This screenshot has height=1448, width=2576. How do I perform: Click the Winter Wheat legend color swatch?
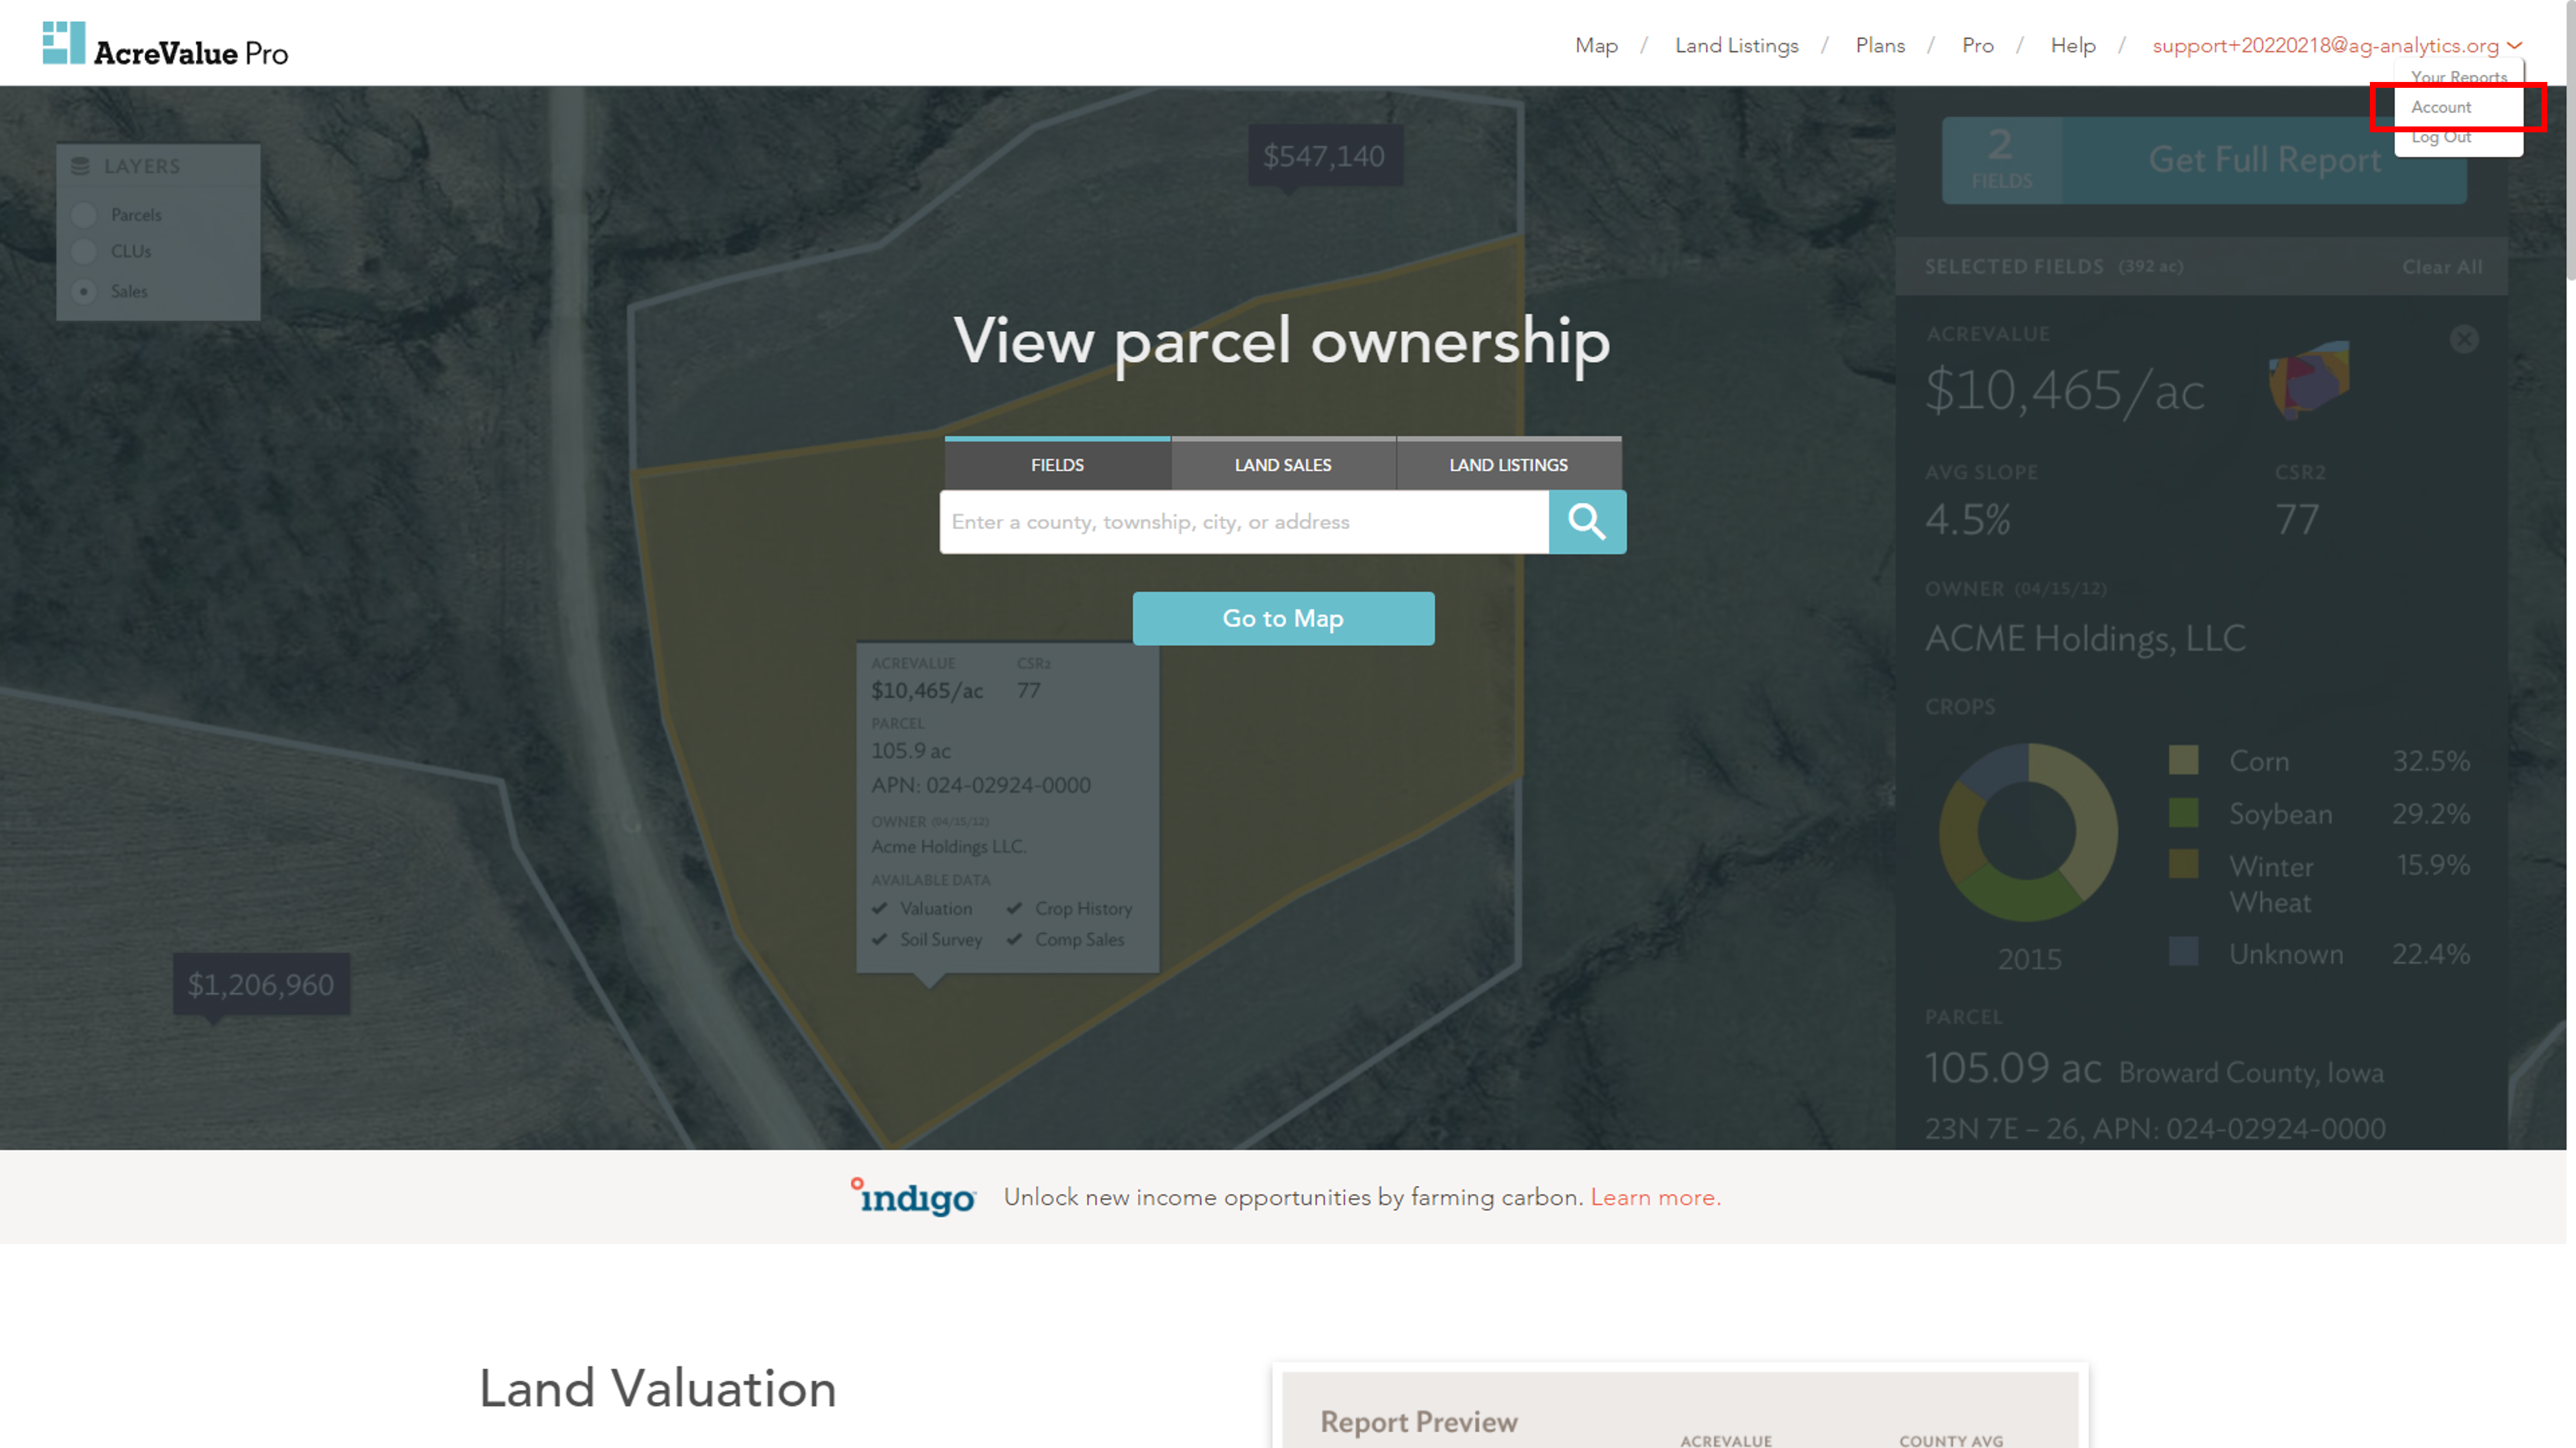[x=2183, y=864]
